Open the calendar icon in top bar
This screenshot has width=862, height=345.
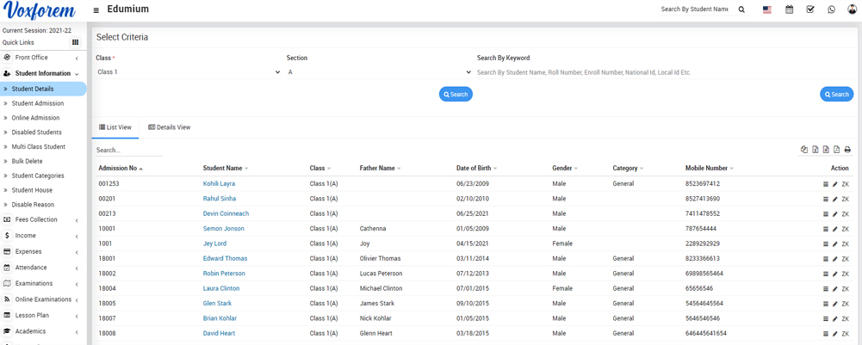pyautogui.click(x=789, y=9)
